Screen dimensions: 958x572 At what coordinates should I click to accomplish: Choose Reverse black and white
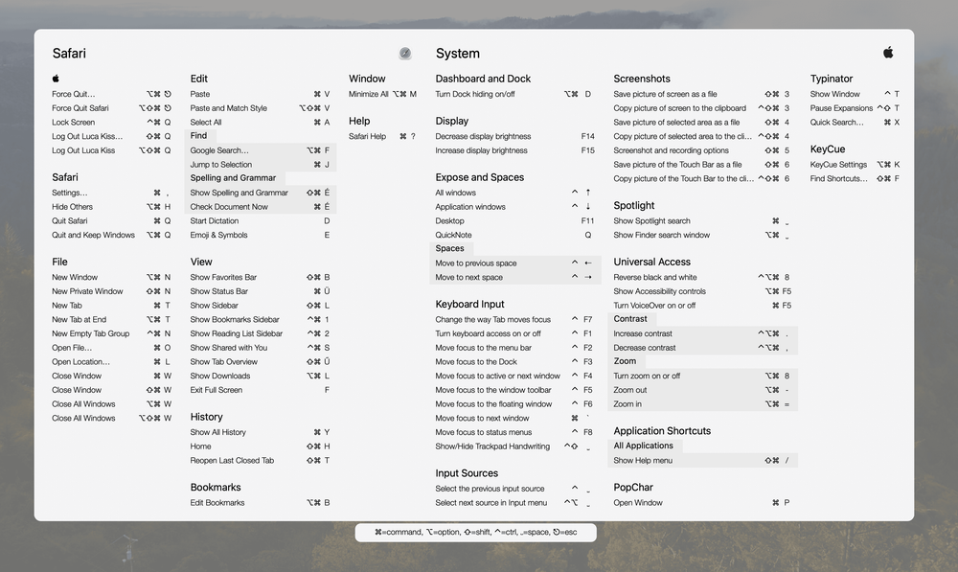(702, 278)
